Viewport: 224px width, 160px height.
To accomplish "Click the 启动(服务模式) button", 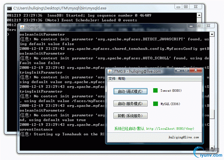I will point(130,104).
